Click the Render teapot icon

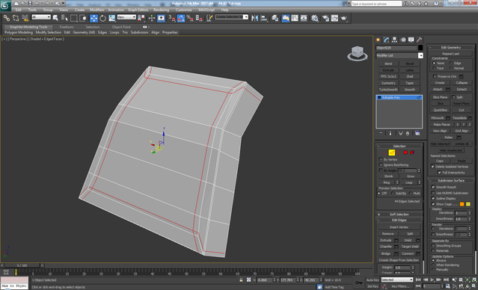[x=344, y=18]
